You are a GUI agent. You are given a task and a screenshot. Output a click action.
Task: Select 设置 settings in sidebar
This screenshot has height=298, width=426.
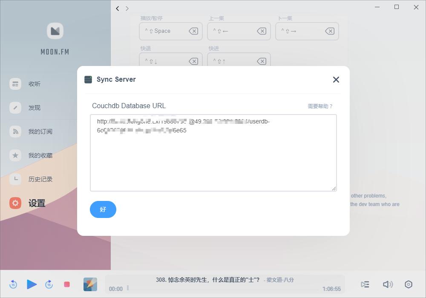click(37, 203)
